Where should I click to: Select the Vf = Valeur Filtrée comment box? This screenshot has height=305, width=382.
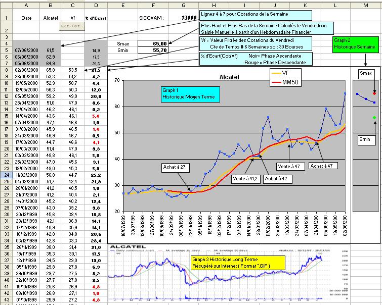tap(256, 43)
